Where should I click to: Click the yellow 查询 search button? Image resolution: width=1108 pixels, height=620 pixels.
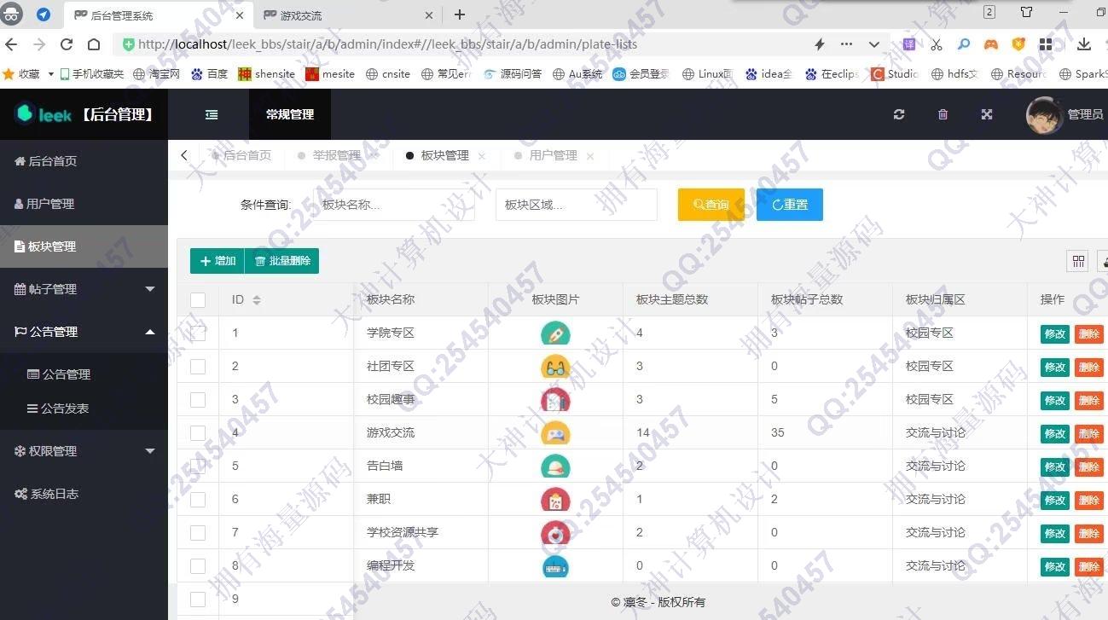(711, 205)
